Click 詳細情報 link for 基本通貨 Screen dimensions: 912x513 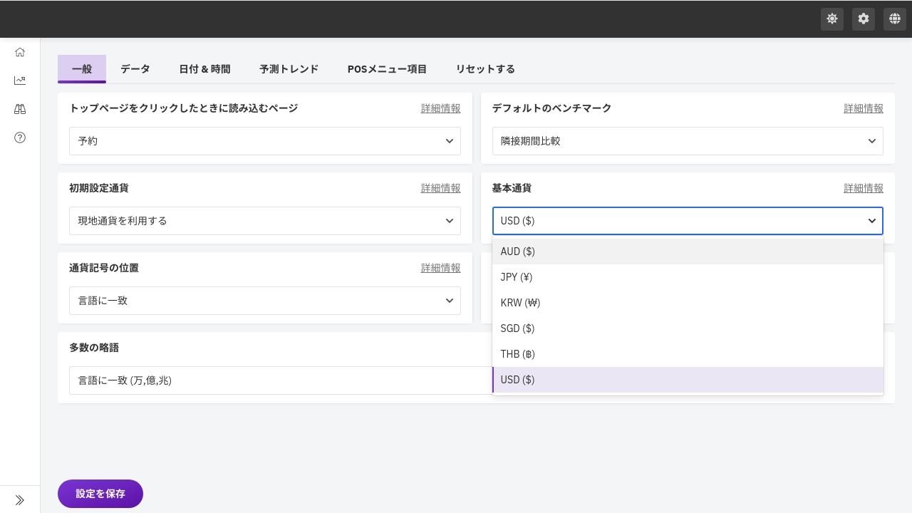[864, 188]
